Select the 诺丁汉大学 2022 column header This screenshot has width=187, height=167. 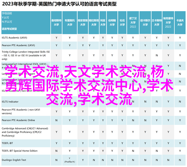[133, 22]
